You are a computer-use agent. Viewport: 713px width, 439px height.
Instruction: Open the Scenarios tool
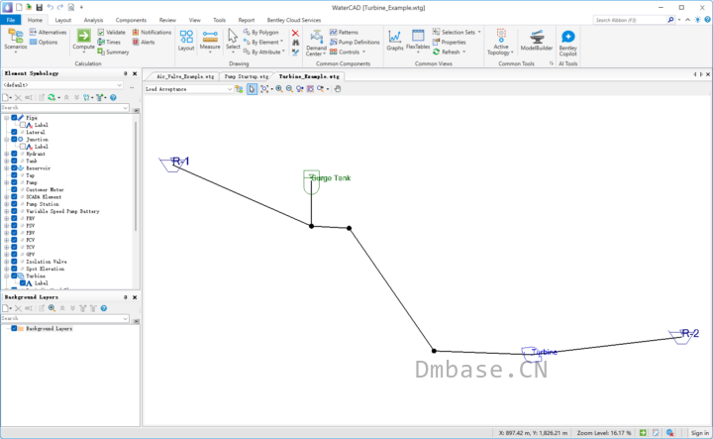click(x=16, y=40)
